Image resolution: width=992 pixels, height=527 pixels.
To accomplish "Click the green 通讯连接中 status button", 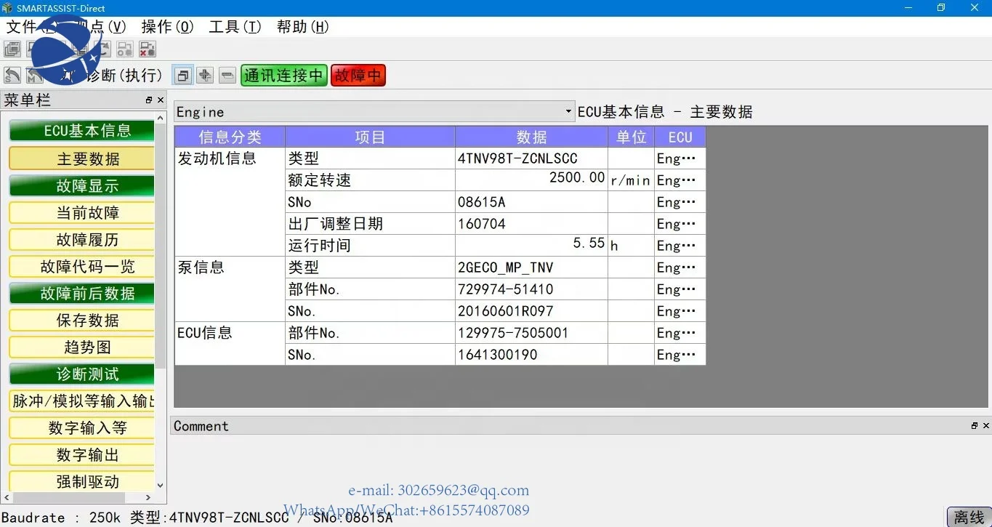I will (283, 76).
